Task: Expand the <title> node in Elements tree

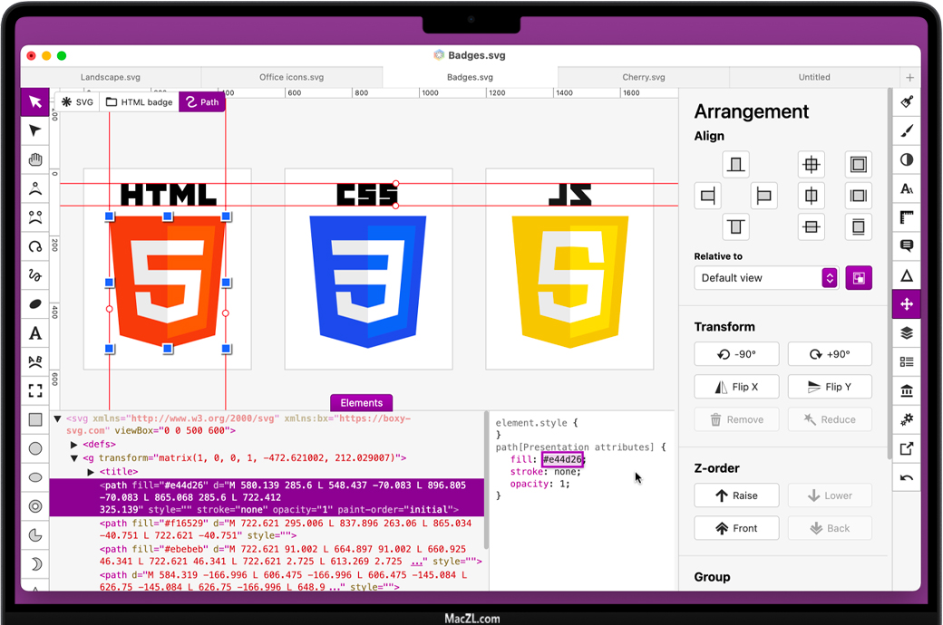Action: point(91,472)
